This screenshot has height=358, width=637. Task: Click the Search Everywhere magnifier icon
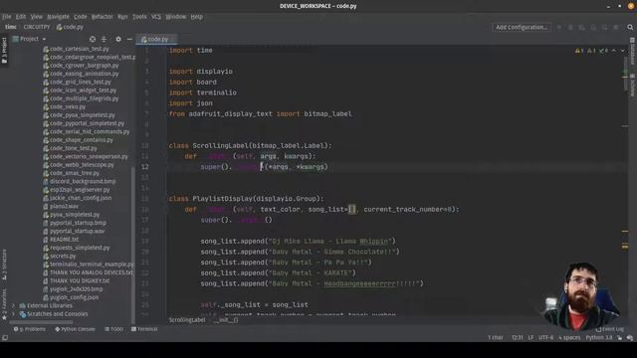pos(630,27)
